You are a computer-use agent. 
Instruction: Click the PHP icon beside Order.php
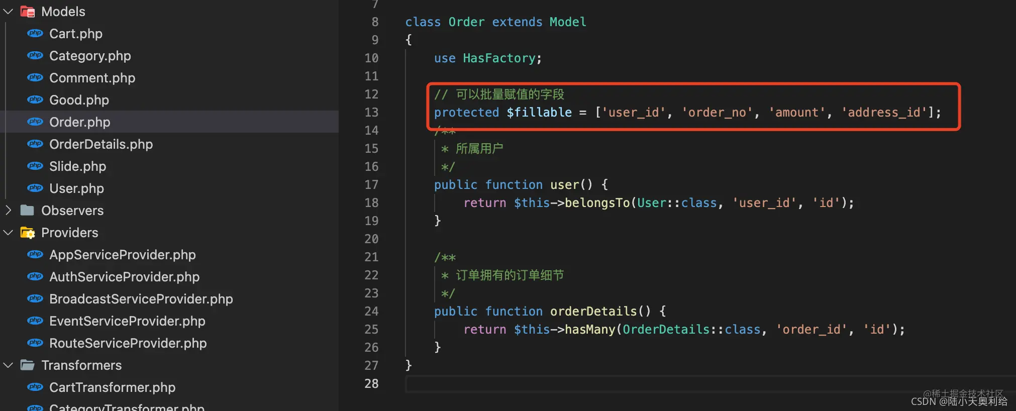tap(35, 122)
